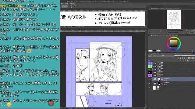Click the page preview thumbnail in Navigator
The image size is (195, 109).
pyautogui.click(x=174, y=19)
